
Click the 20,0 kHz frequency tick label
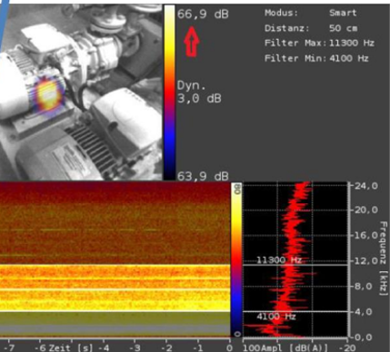(366, 210)
